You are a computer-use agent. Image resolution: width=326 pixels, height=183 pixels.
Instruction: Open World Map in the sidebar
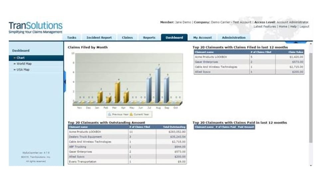coord(24,64)
